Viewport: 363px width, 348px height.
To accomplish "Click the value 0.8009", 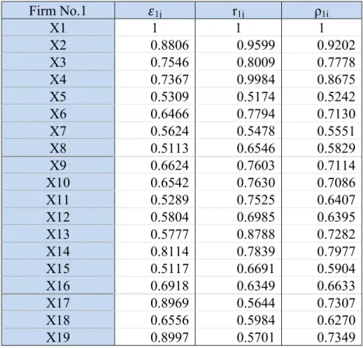I will tap(256, 62).
